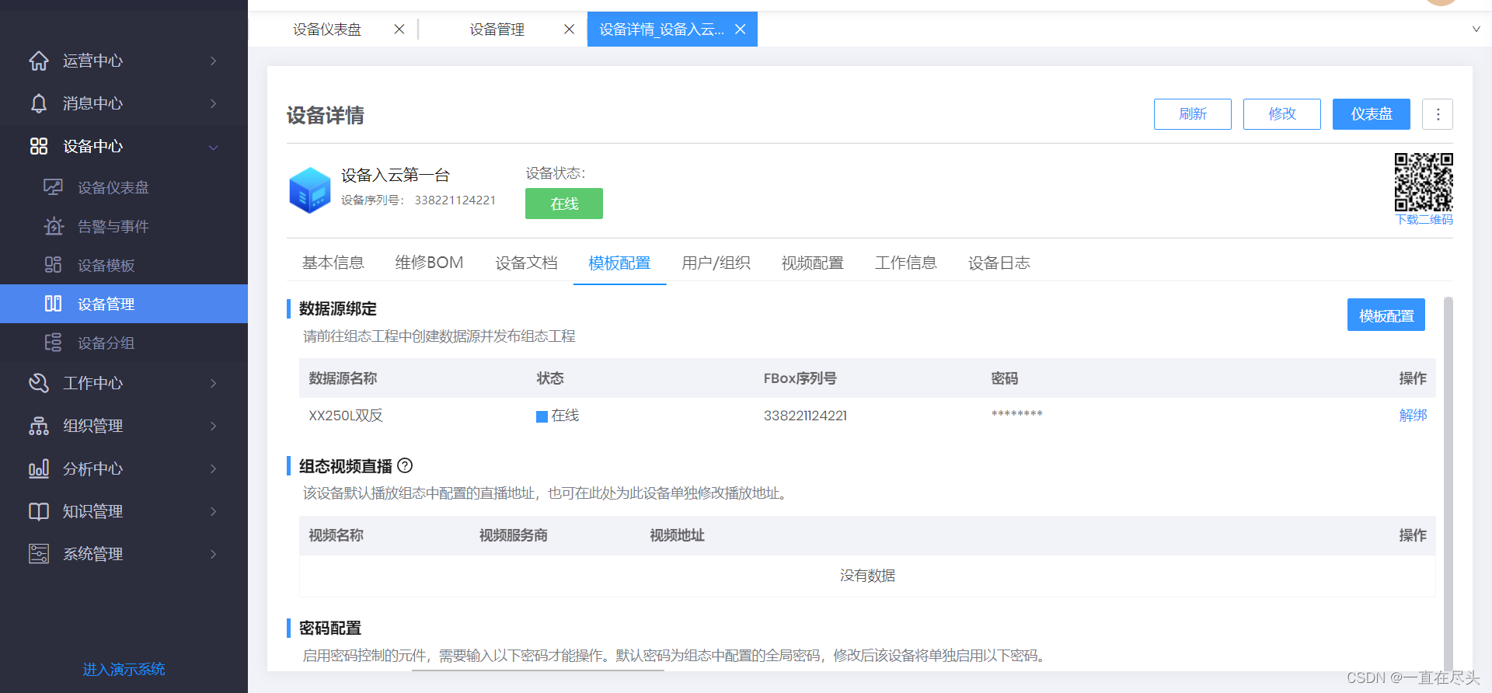The width and height of the screenshot is (1492, 693).
Task: Expand the 组织管理 menu arrow
Action: click(x=214, y=426)
